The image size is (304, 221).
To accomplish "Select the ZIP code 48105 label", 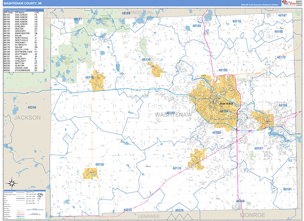I will pos(223,70).
